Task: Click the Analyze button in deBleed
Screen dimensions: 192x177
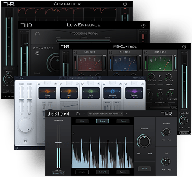Action: point(82,172)
